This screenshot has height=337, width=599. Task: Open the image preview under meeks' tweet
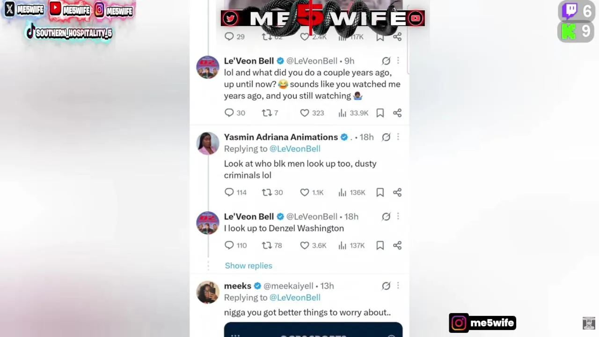[x=313, y=330]
